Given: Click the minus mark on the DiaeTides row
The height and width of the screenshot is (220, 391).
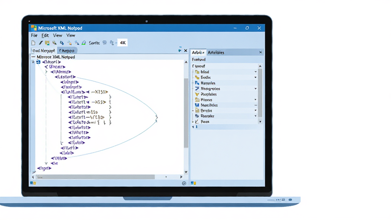Looking at the screenshot, I should pos(255,105).
